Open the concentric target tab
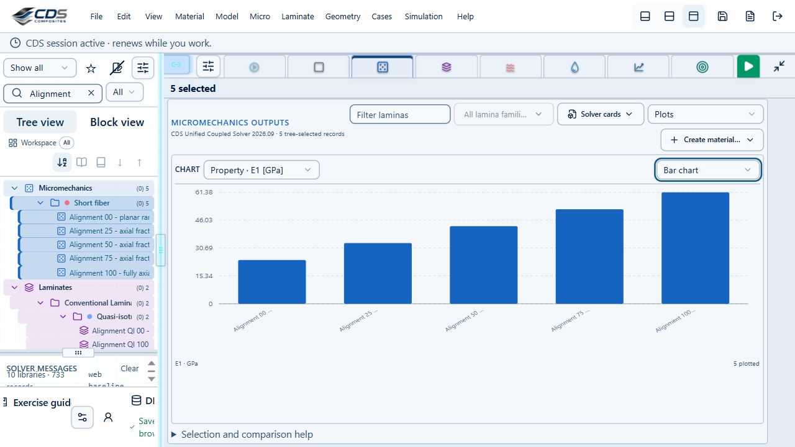 click(x=702, y=67)
